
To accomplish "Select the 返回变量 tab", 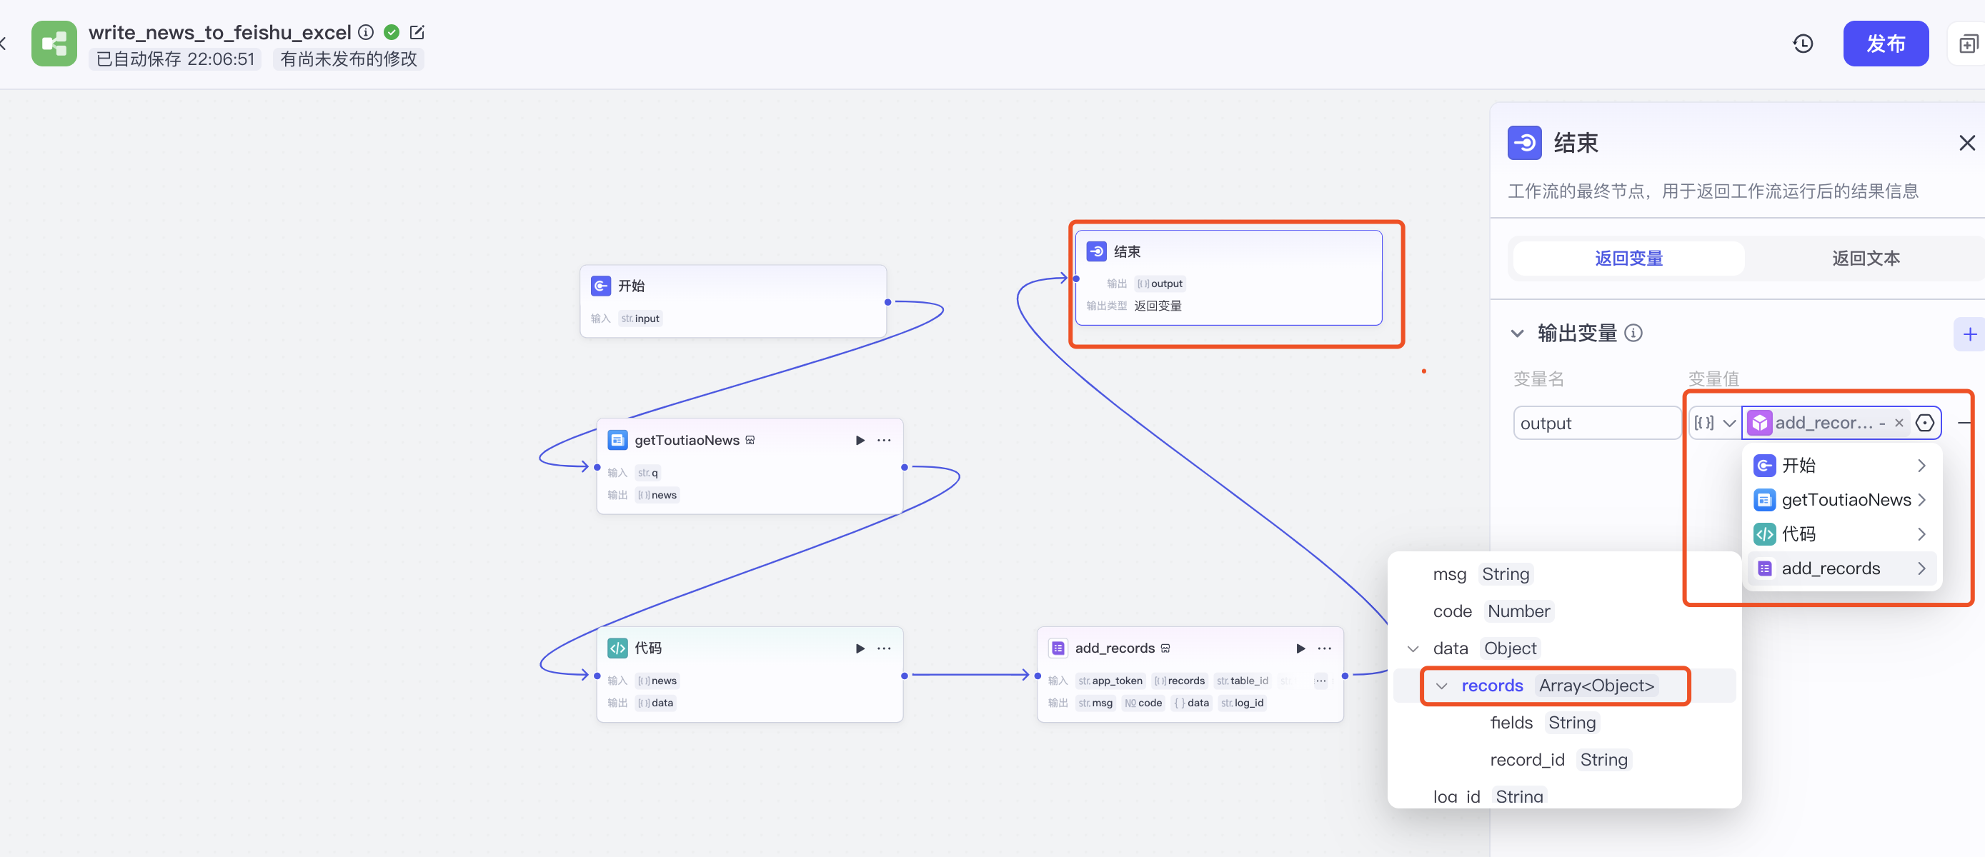I will coord(1628,259).
